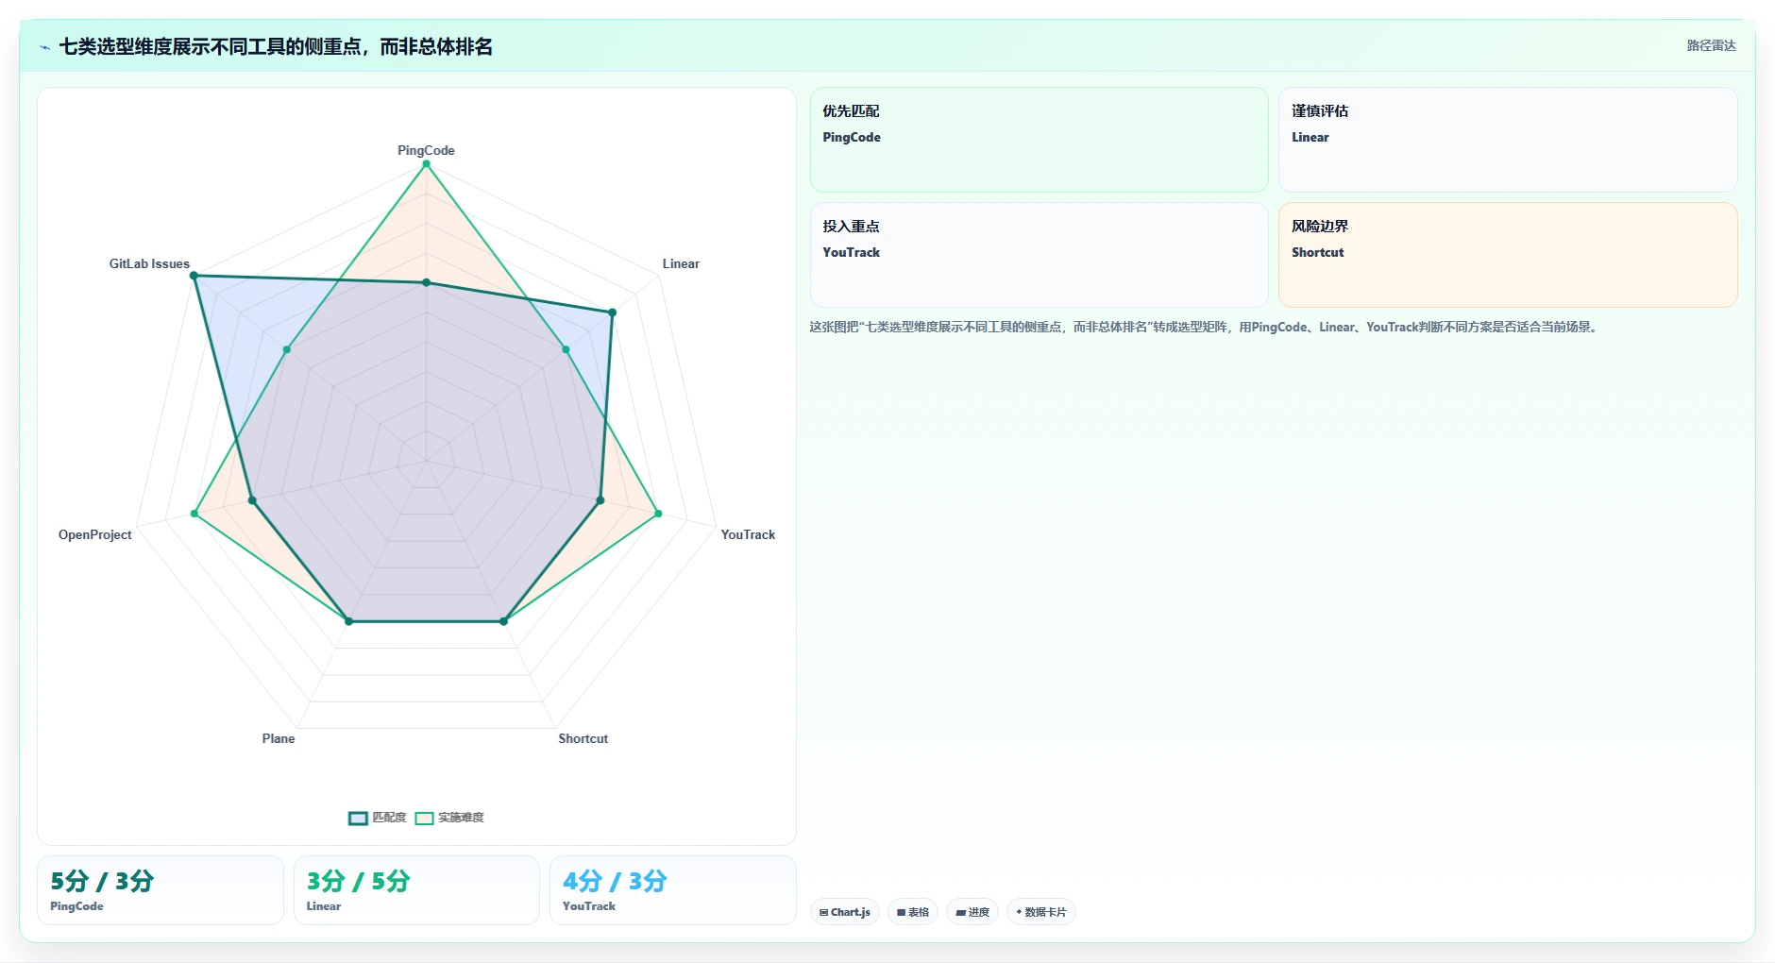Click the OpenProject 实施难度 data point
This screenshot has width=1775, height=963.
pyautogui.click(x=194, y=514)
